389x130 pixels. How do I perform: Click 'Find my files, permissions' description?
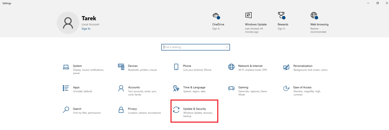pos(87,113)
